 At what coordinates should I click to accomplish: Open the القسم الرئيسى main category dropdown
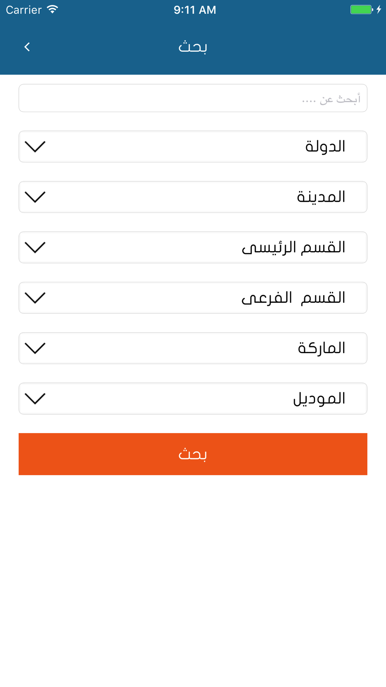193,247
